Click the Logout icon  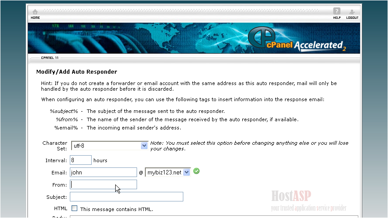point(352,14)
